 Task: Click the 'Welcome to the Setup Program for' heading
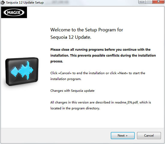pyautogui.click(x=87, y=30)
